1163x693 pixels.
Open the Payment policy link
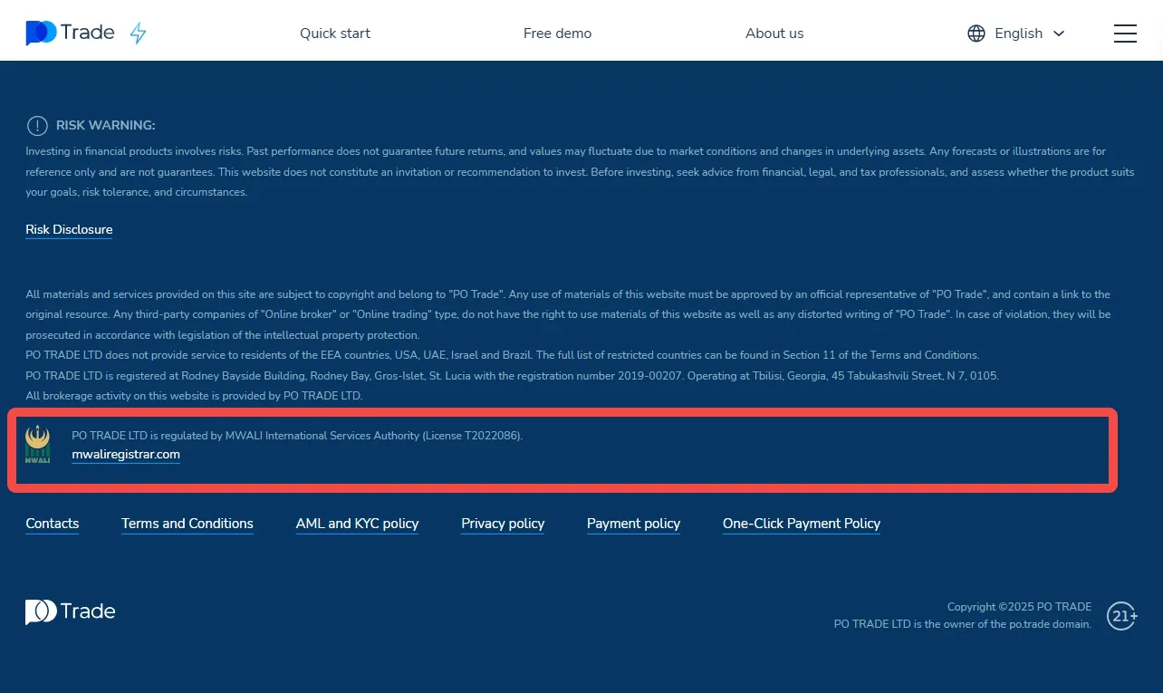pyautogui.click(x=634, y=524)
